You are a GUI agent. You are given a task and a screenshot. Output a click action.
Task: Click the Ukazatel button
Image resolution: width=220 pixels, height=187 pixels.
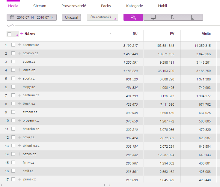point(71,17)
